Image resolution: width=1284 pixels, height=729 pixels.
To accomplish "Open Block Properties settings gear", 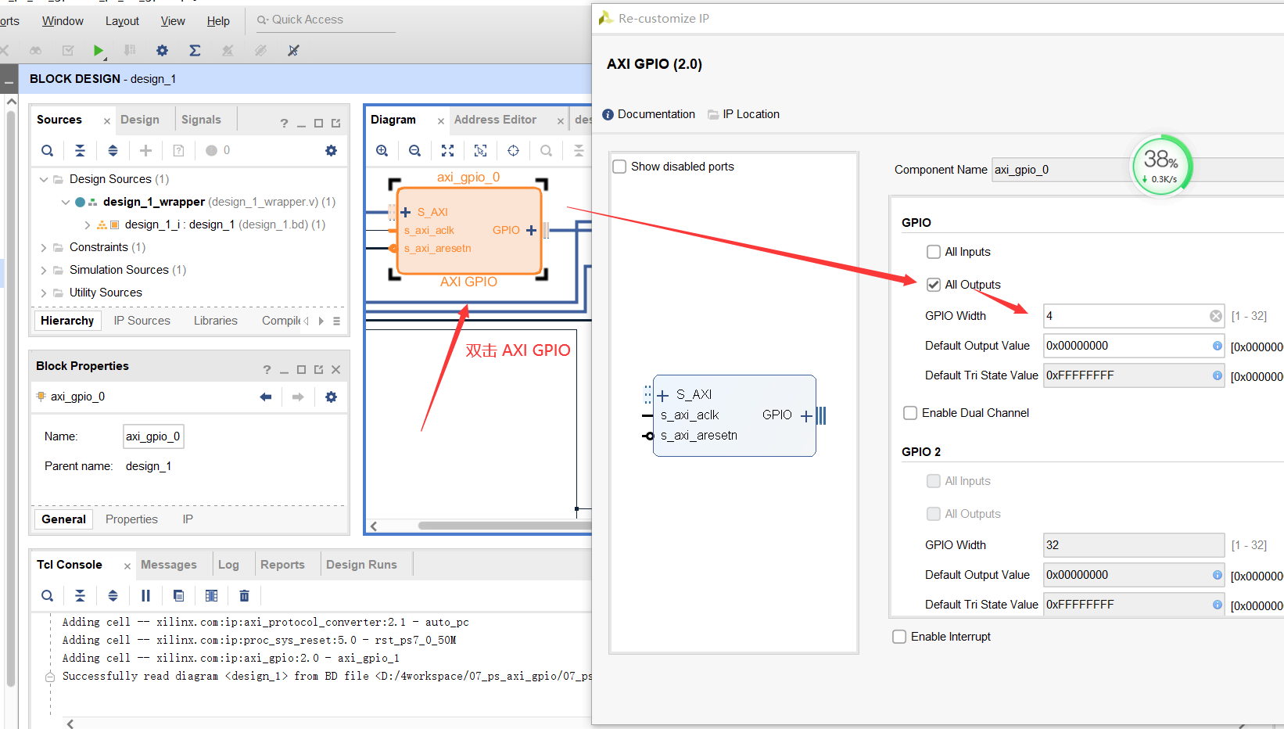I will pyautogui.click(x=331, y=397).
